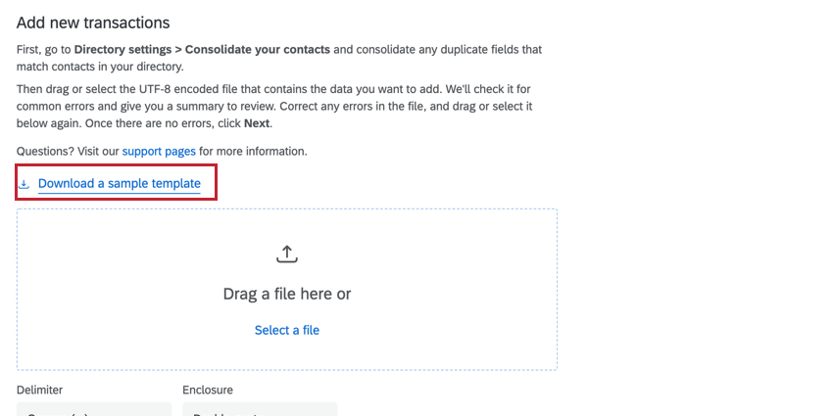Click the bold Next word in instructions
The width and height of the screenshot is (833, 416).
coord(257,124)
